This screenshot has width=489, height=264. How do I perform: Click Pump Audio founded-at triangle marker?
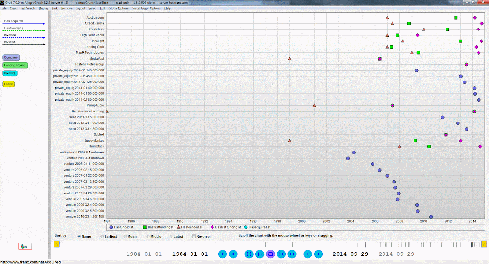coord(314,105)
